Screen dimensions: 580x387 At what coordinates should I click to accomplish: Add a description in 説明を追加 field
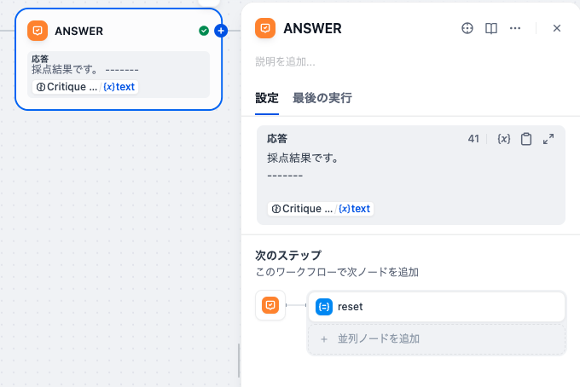click(x=409, y=61)
